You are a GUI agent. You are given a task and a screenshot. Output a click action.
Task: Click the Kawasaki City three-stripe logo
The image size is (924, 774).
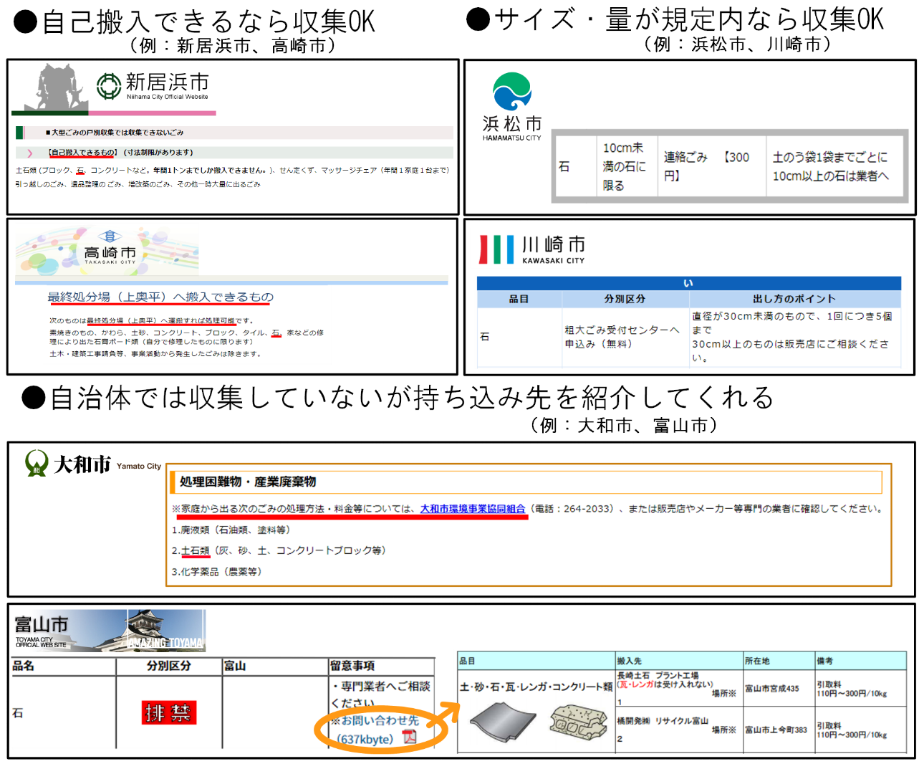coord(496,249)
